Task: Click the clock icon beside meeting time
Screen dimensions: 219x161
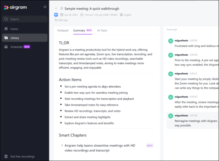Action: [82, 15]
